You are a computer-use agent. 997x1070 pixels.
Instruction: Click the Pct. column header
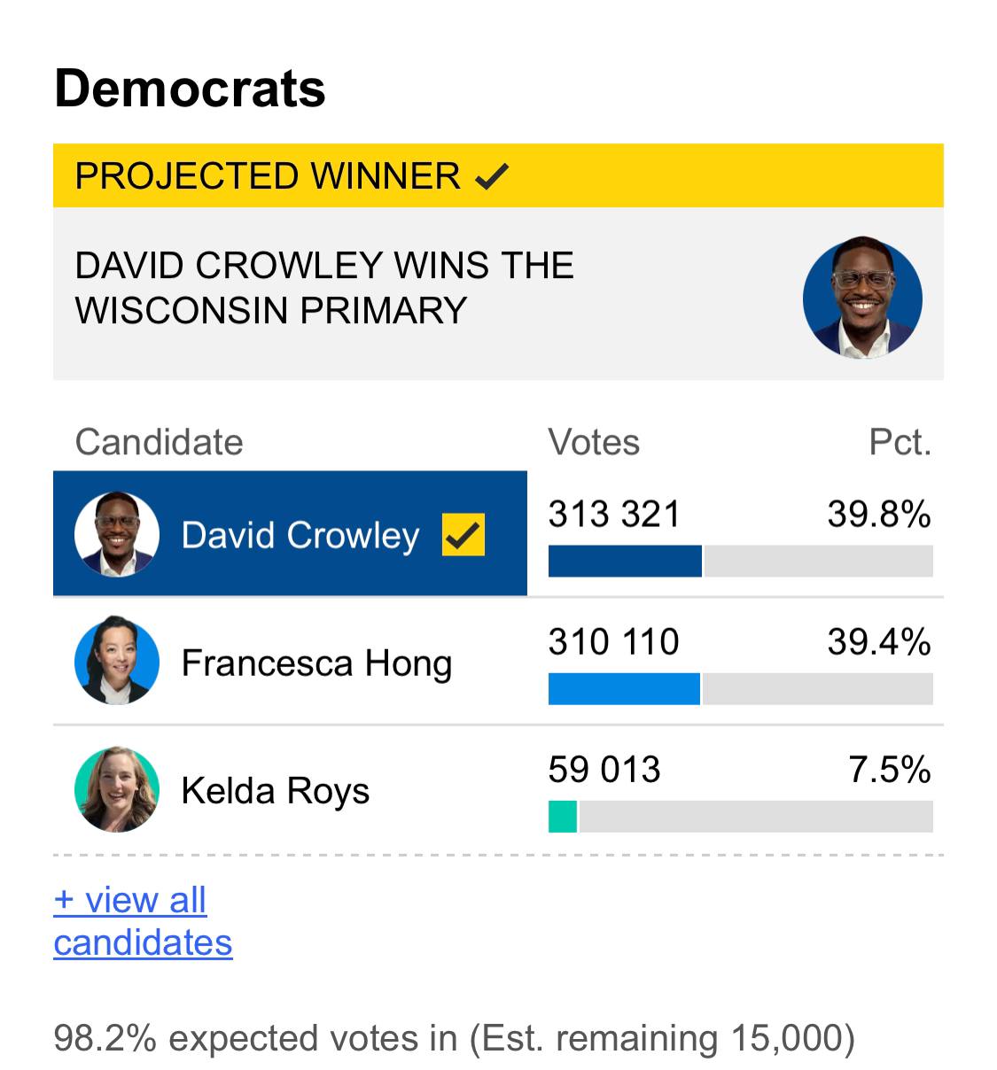[900, 442]
